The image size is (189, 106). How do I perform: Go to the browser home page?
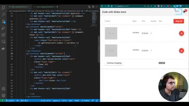pyautogui.click(x=112, y=6)
